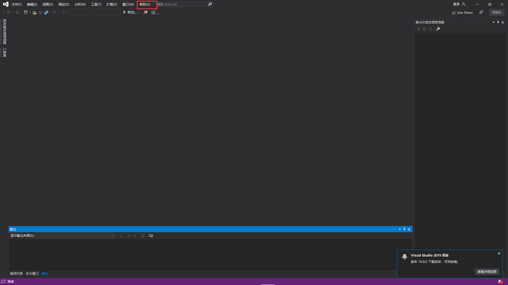This screenshot has width=508, height=285.
Task: Click the undo arrow icon
Action: (54, 12)
